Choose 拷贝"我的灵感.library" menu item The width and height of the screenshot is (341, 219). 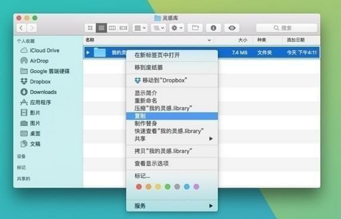pyautogui.click(x=172, y=151)
